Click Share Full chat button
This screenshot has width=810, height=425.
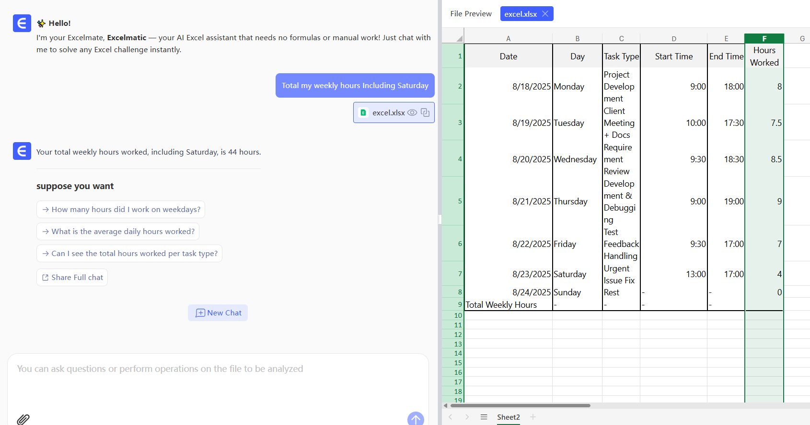click(x=72, y=278)
